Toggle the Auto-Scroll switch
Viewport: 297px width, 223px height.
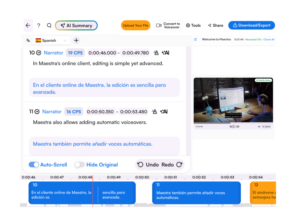pyautogui.click(x=34, y=165)
